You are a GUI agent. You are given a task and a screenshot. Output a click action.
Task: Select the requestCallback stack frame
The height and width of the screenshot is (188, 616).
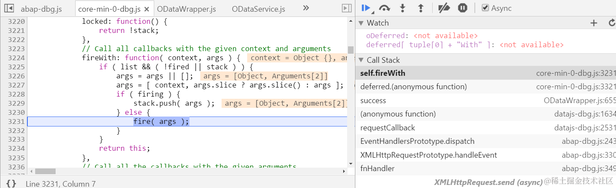coord(486,128)
